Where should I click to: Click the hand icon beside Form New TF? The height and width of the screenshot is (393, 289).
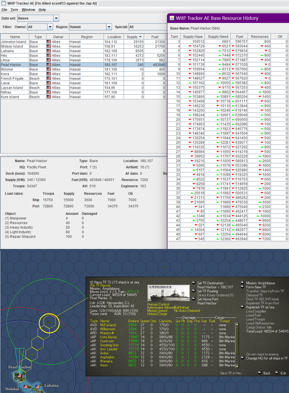243,287
